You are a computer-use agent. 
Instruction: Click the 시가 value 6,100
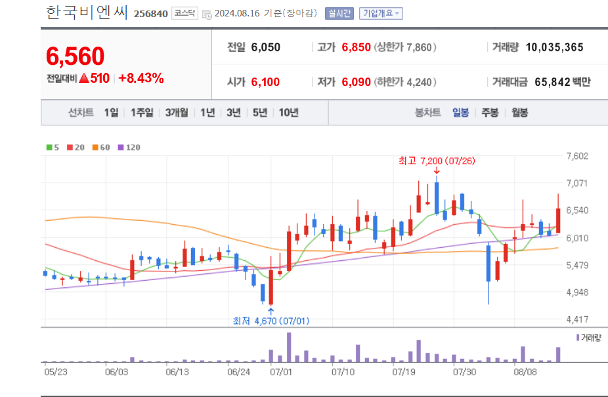[x=265, y=82]
